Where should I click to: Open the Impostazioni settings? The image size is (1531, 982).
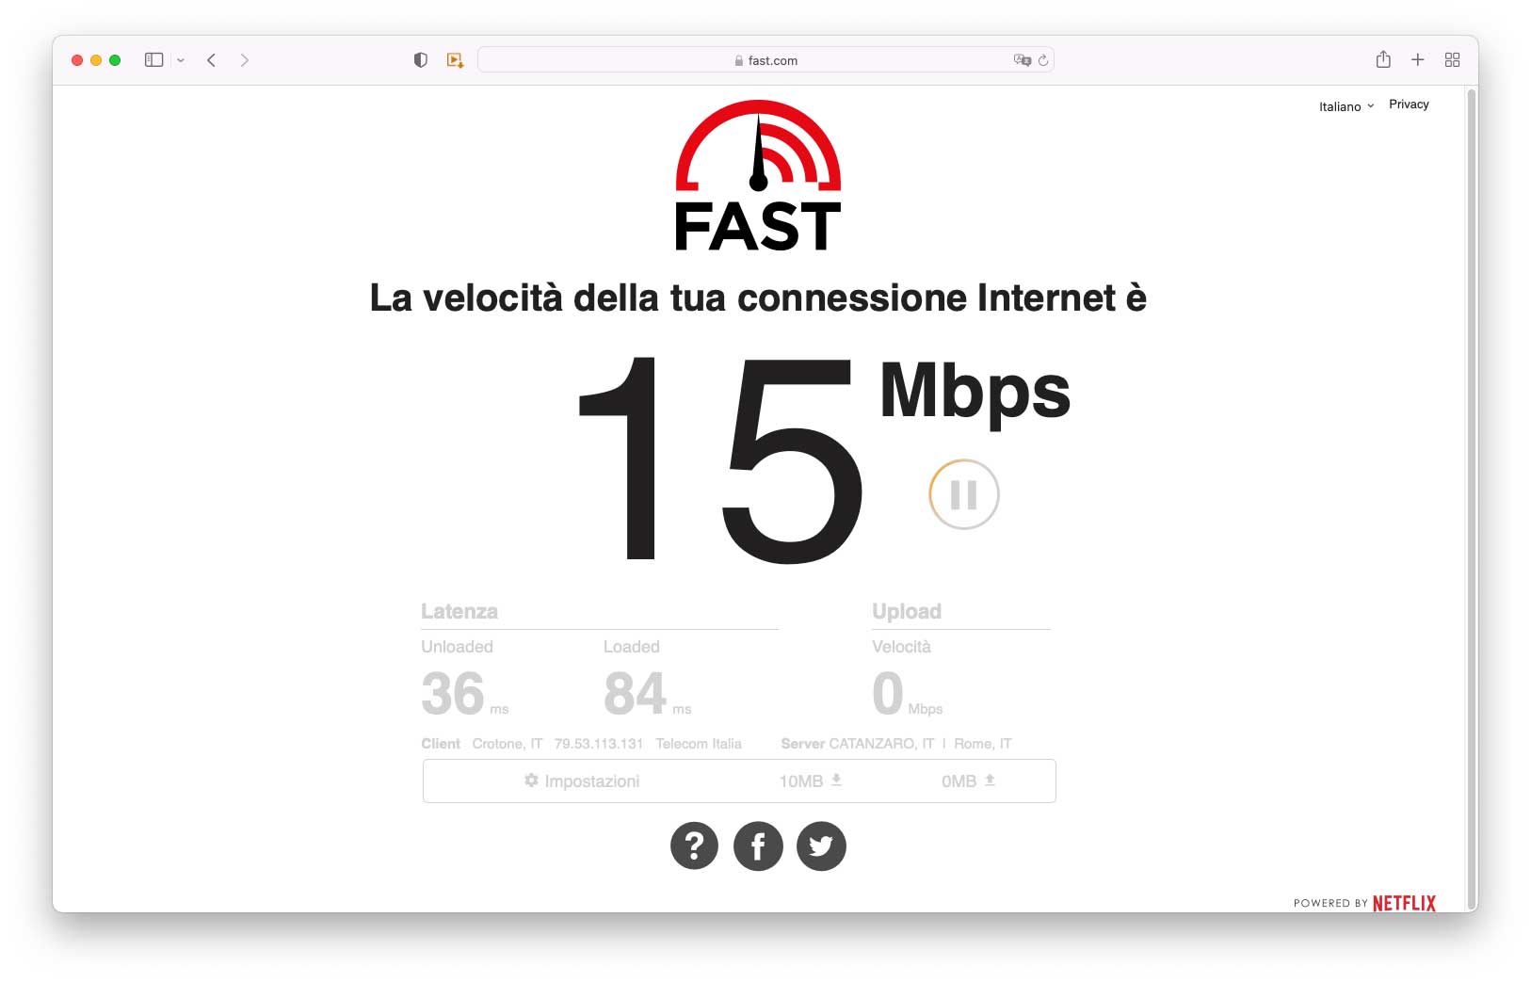[582, 781]
